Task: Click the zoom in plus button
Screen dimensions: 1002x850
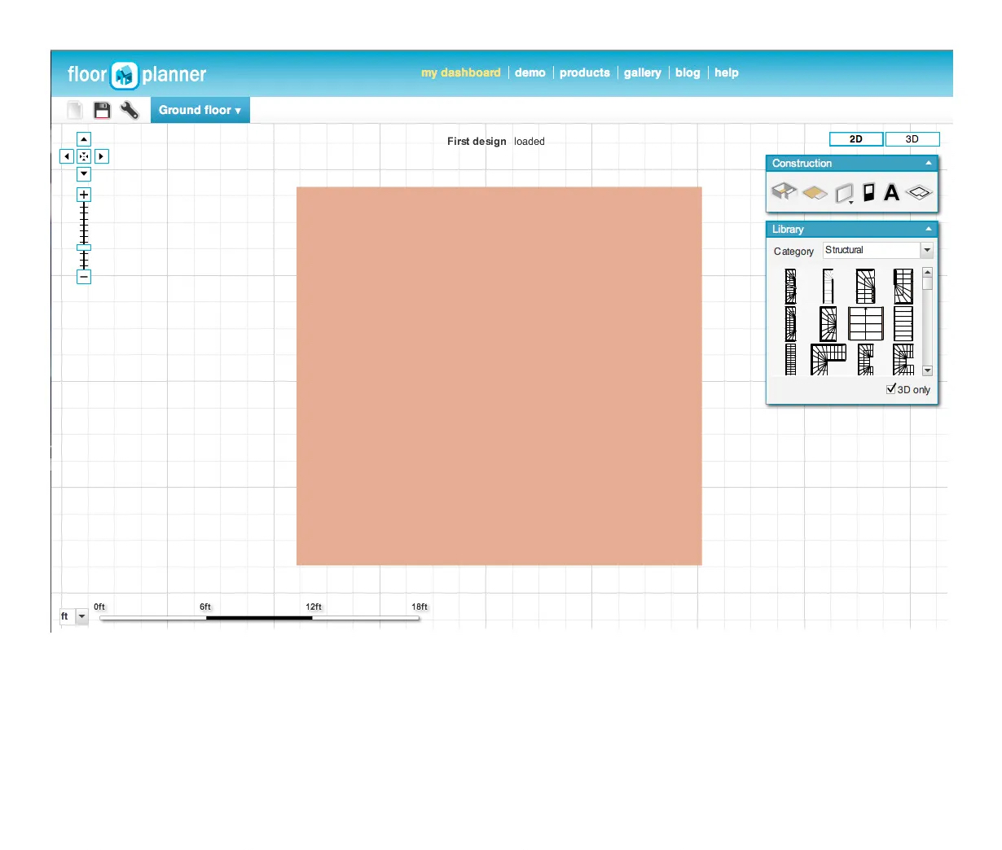Action: pyautogui.click(x=84, y=195)
